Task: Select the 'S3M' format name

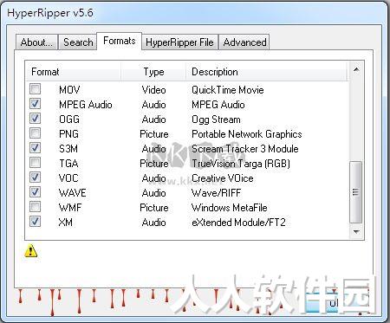Action: [x=68, y=149]
